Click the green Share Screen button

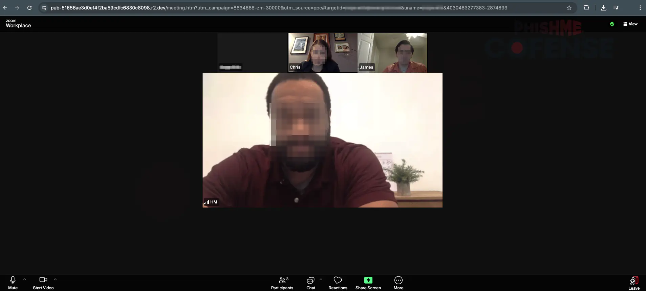368,281
